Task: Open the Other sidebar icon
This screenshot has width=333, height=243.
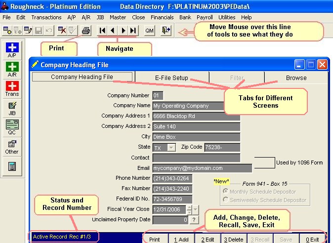Action: tap(12, 147)
